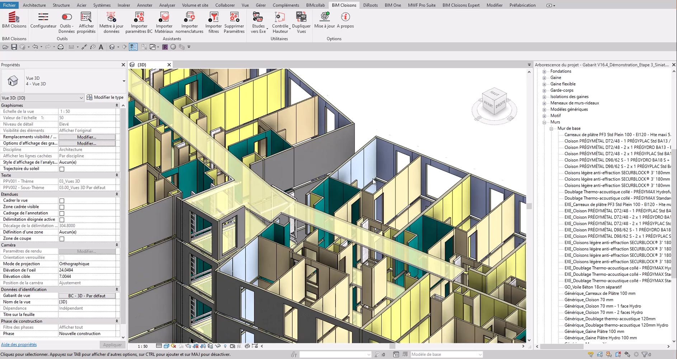Image resolution: width=677 pixels, height=359 pixels.
Task: Click the BC - 3D - Par défaut view template button
Action: click(x=87, y=296)
